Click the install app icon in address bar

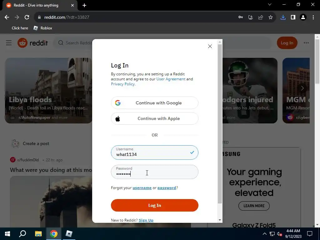point(251,17)
